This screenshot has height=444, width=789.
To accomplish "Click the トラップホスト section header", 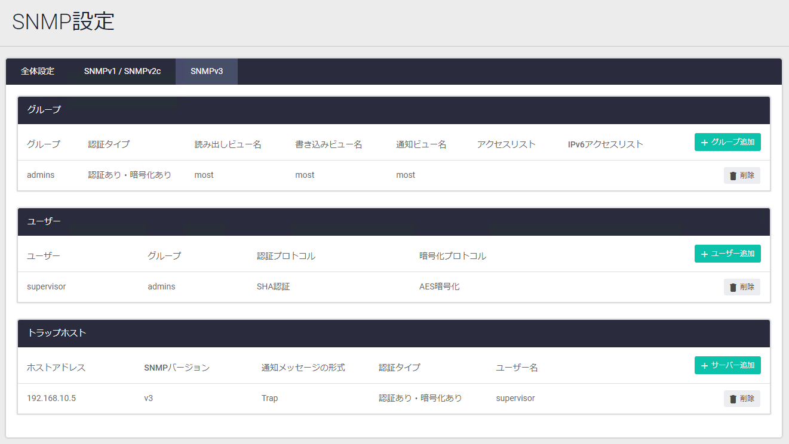I will 57,333.
